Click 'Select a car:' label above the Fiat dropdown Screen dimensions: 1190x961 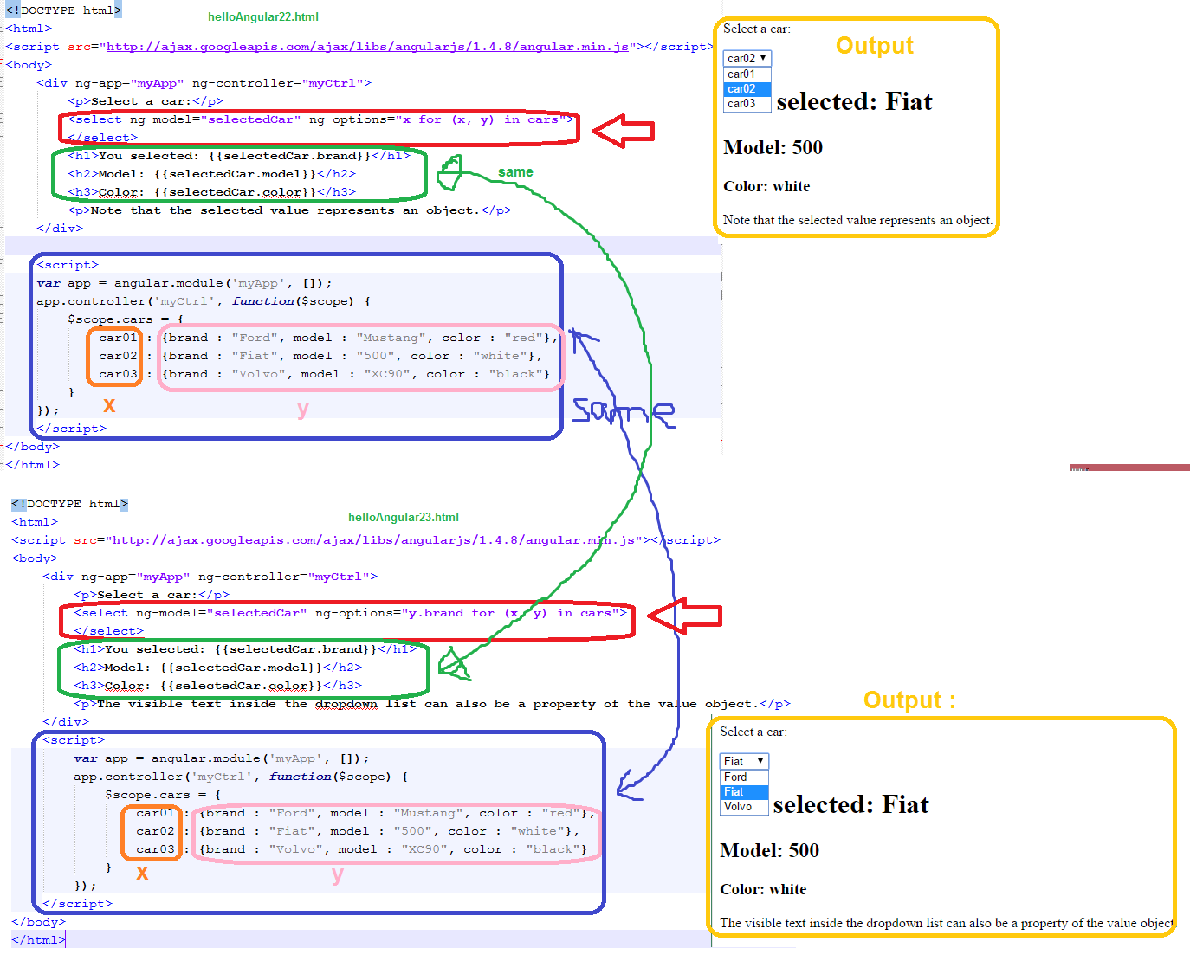pos(753,732)
